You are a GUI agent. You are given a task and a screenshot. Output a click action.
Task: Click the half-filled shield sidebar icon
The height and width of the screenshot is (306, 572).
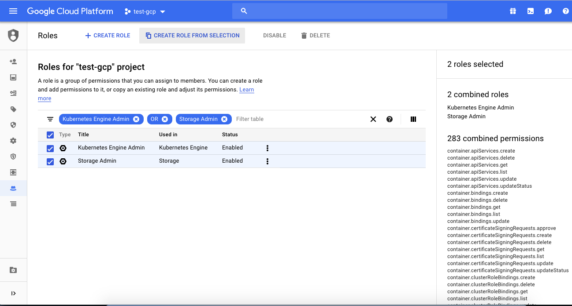[x=13, y=125]
